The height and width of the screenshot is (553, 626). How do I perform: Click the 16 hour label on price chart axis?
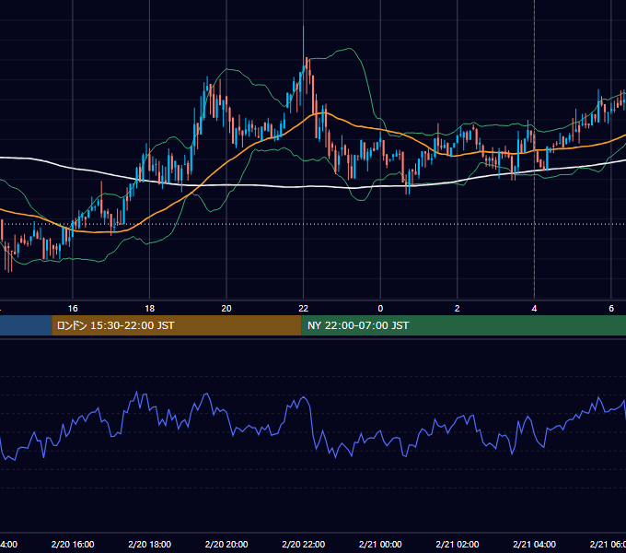[73, 309]
